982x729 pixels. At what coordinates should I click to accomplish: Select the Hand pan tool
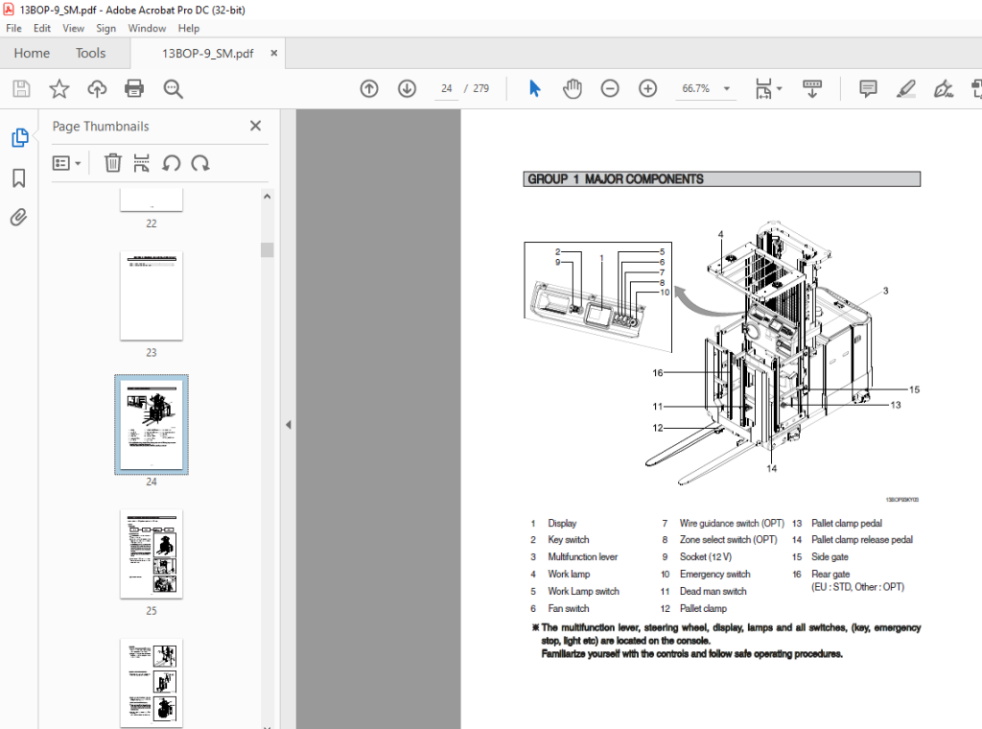(x=572, y=89)
